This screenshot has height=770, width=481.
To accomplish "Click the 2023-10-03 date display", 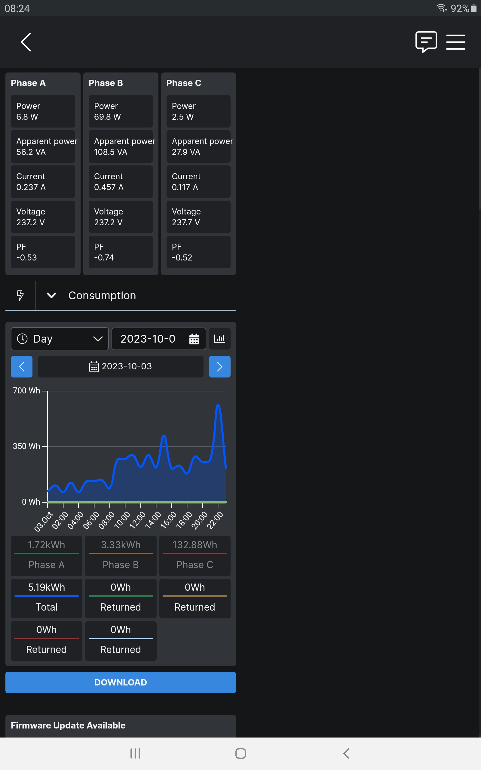I will pyautogui.click(x=121, y=367).
